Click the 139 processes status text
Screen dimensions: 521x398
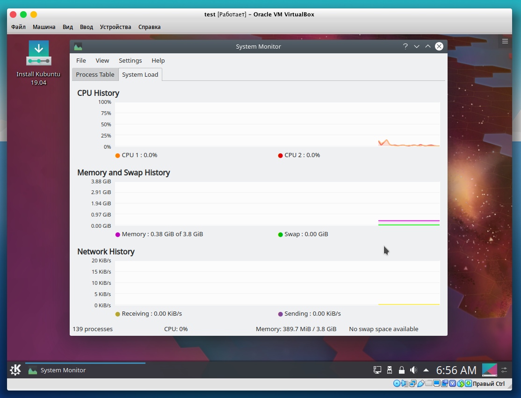[93, 329]
